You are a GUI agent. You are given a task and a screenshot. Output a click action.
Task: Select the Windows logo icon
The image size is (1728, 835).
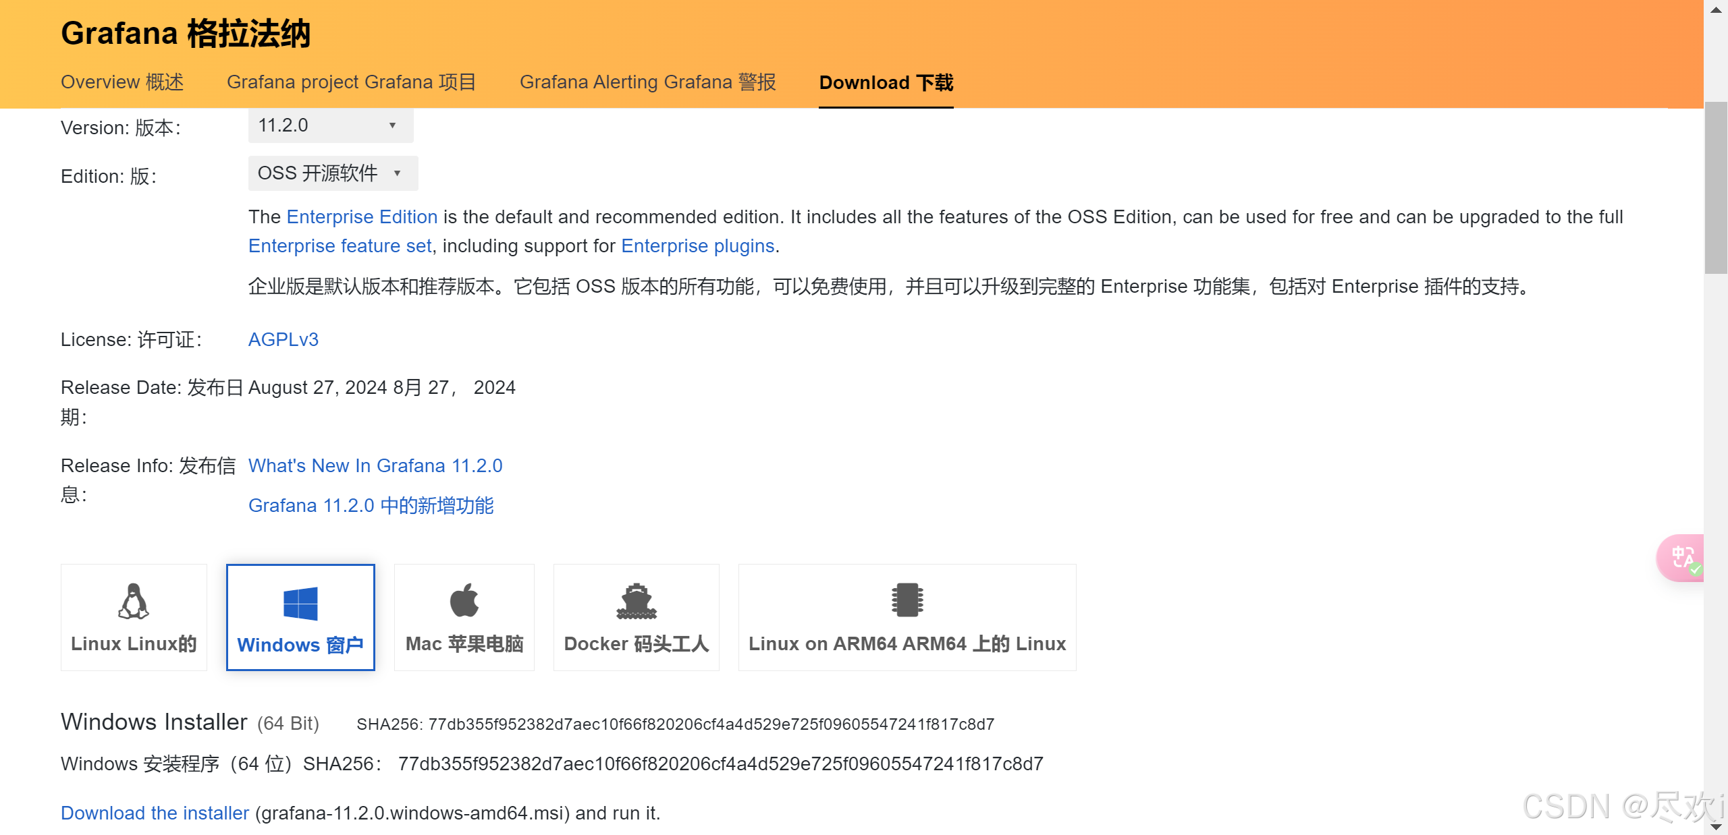pos(300,603)
